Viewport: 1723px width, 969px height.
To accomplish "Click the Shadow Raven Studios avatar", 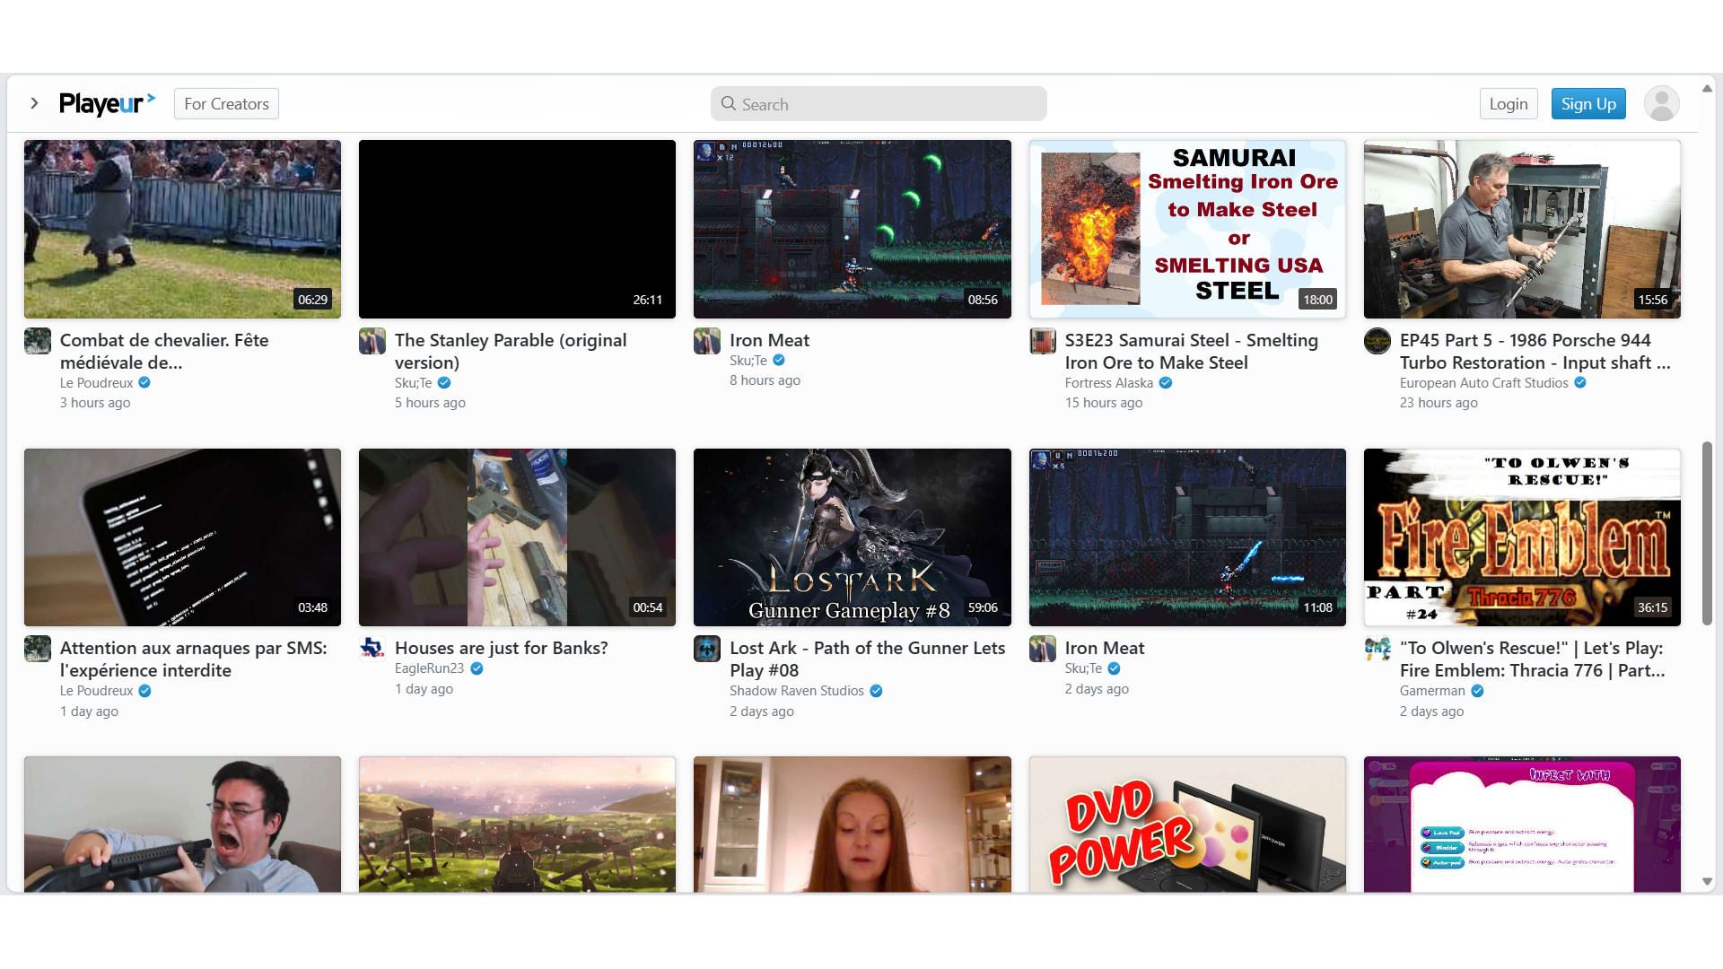I will (x=707, y=649).
